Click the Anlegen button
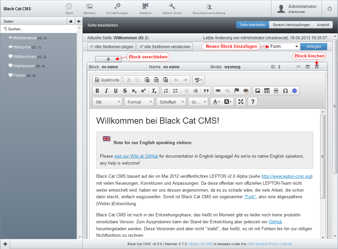This screenshot has height=249, width=338. (x=314, y=47)
